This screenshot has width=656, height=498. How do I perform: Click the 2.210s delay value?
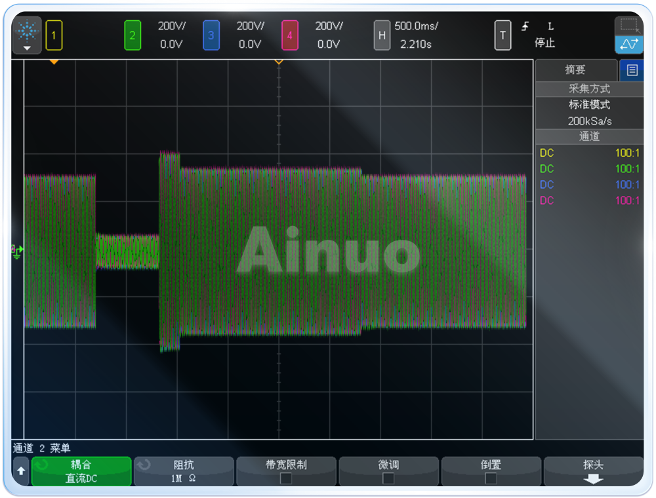415,44
